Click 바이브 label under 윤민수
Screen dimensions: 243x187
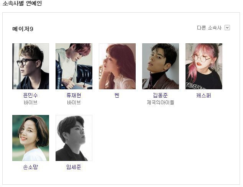pyautogui.click(x=31, y=102)
